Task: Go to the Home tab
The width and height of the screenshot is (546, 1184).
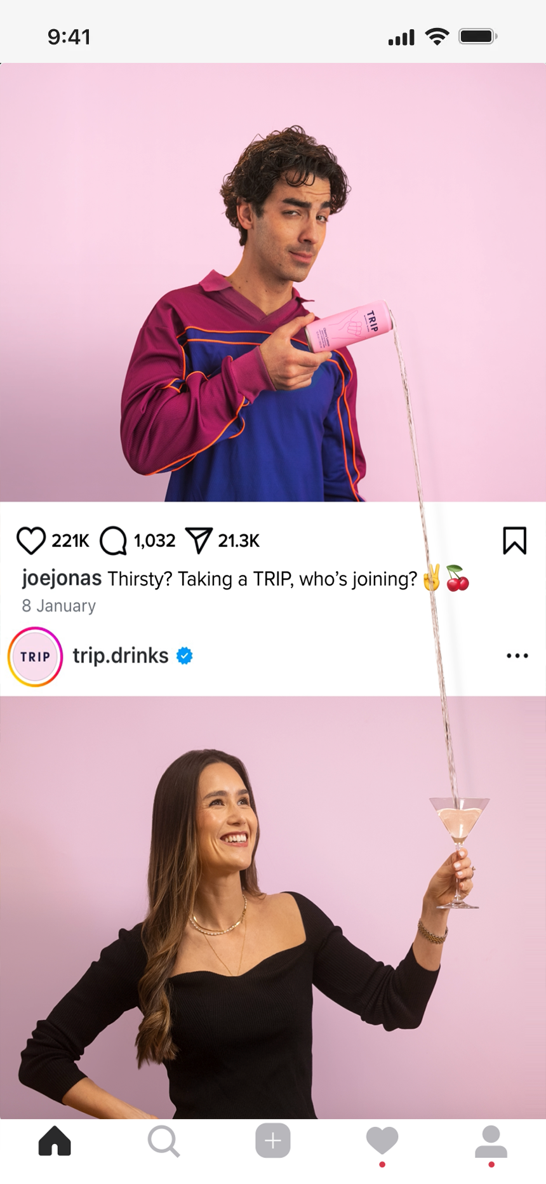Action: (x=55, y=1141)
